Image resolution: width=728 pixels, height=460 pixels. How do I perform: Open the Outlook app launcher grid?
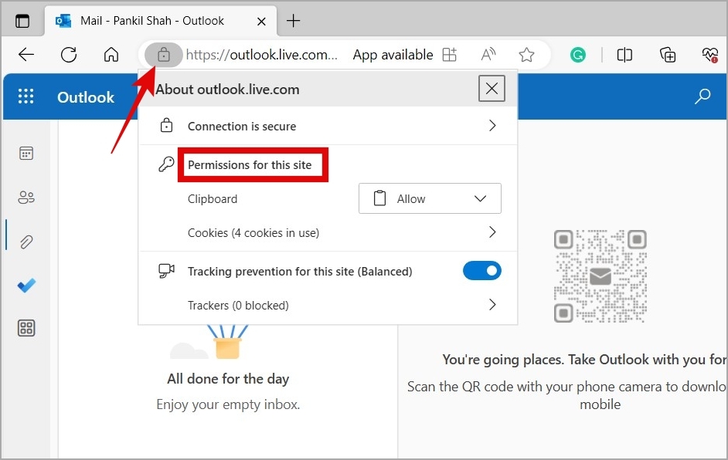click(x=26, y=96)
